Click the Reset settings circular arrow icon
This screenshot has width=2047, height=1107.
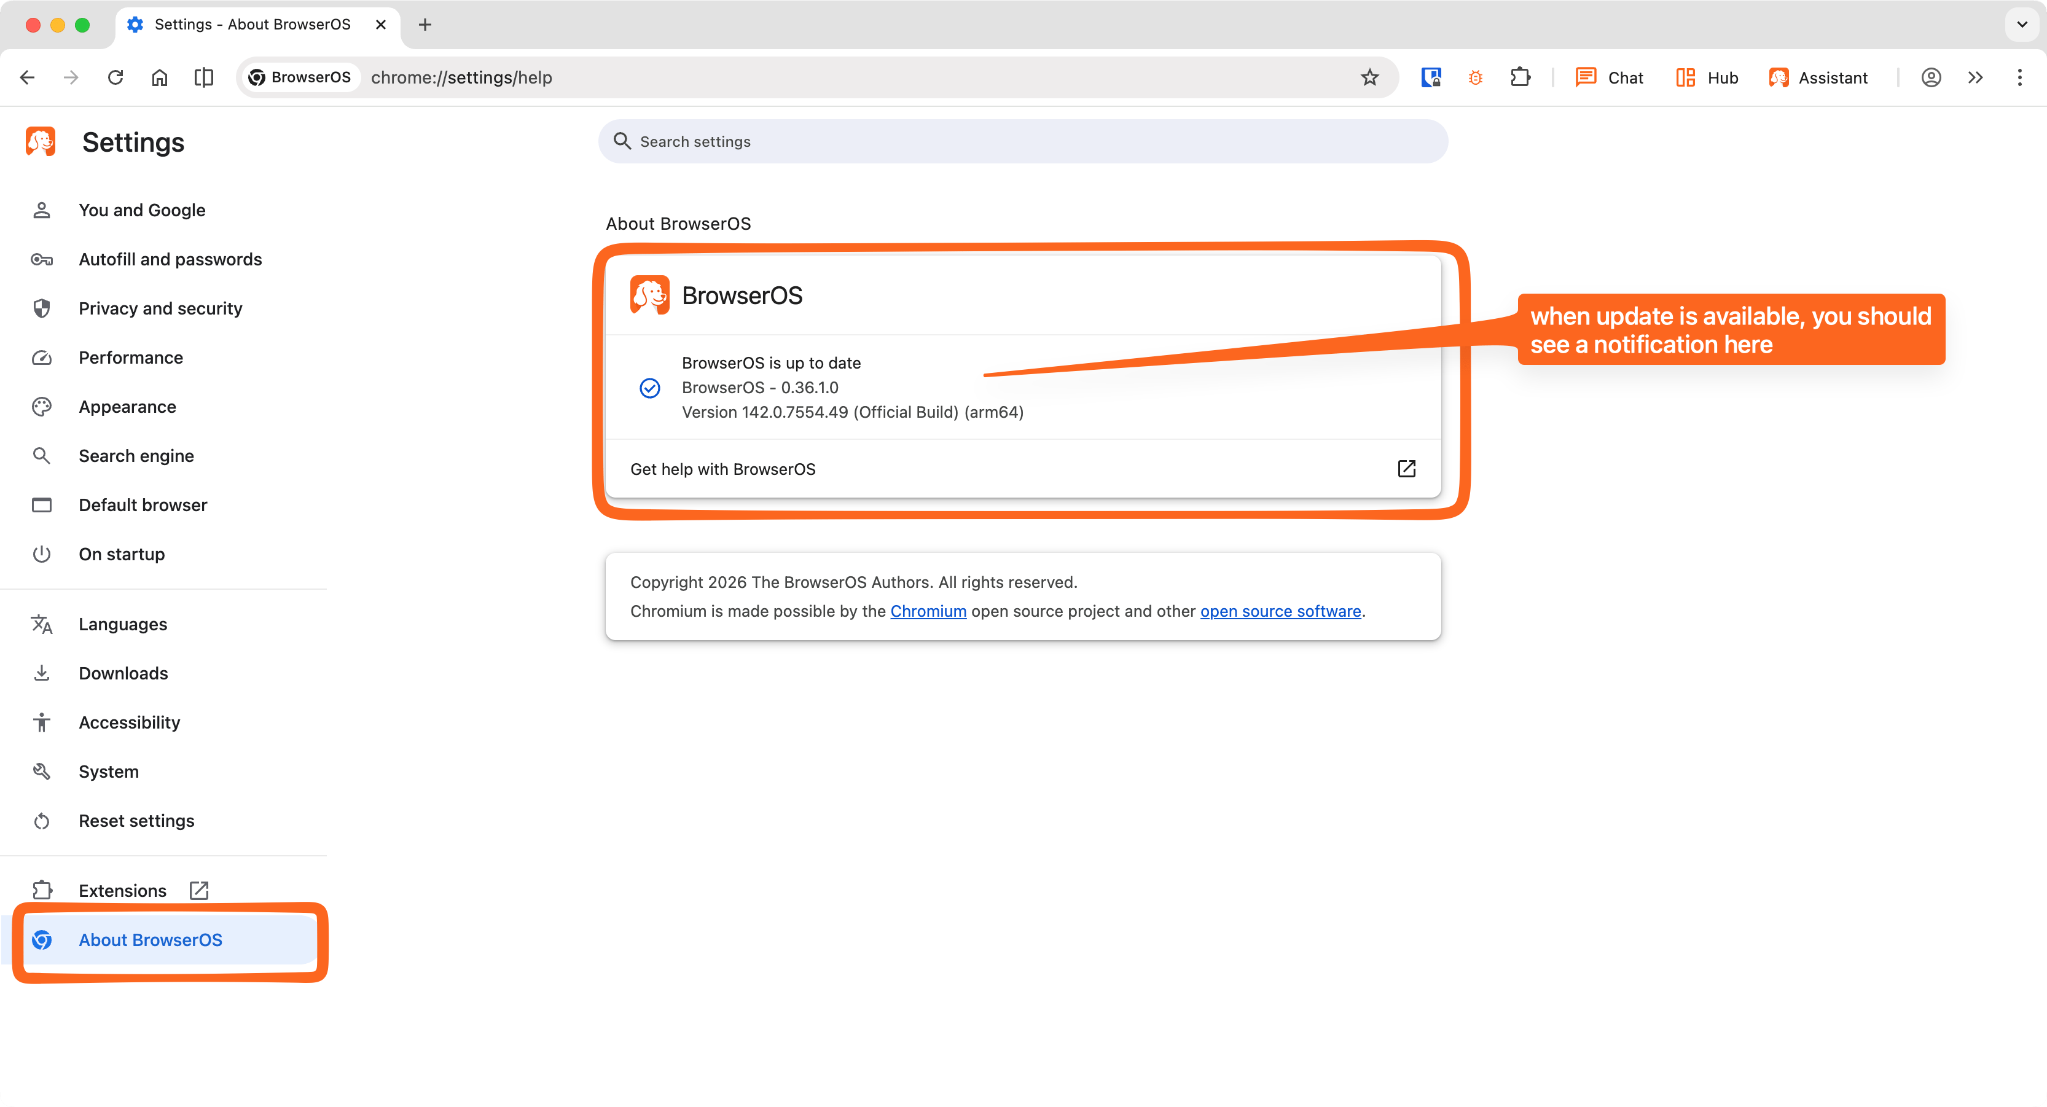click(41, 821)
